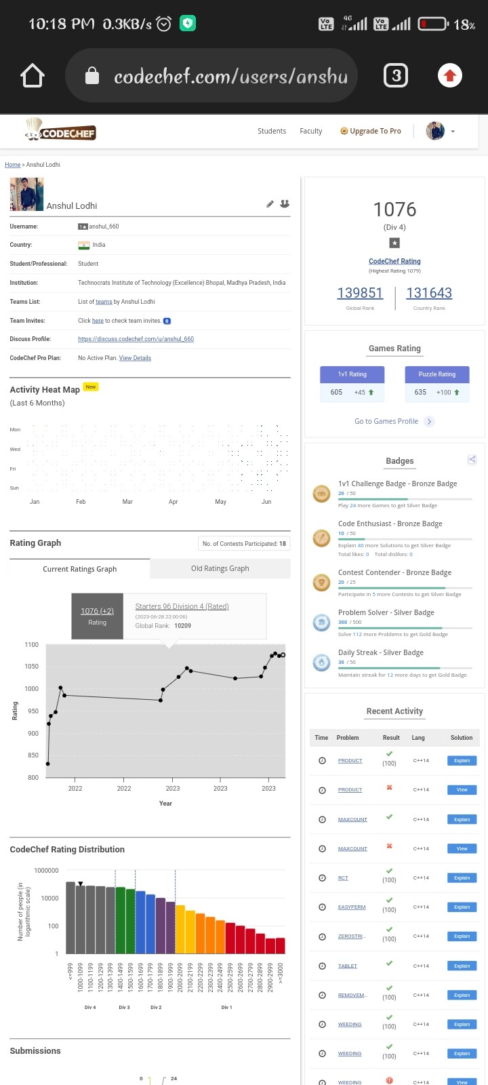The height and width of the screenshot is (1085, 488).
Task: Open the TABLET problem link
Action: 348,966
